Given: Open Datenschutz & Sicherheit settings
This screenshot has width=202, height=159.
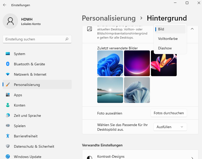Looking at the screenshot, I should (x=37, y=146).
